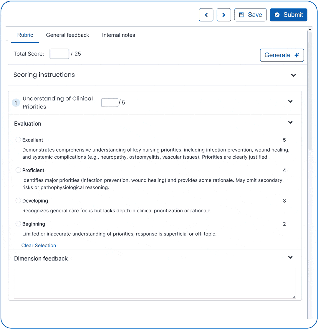Open the Internal notes tab
This screenshot has height=329, width=318.
118,35
